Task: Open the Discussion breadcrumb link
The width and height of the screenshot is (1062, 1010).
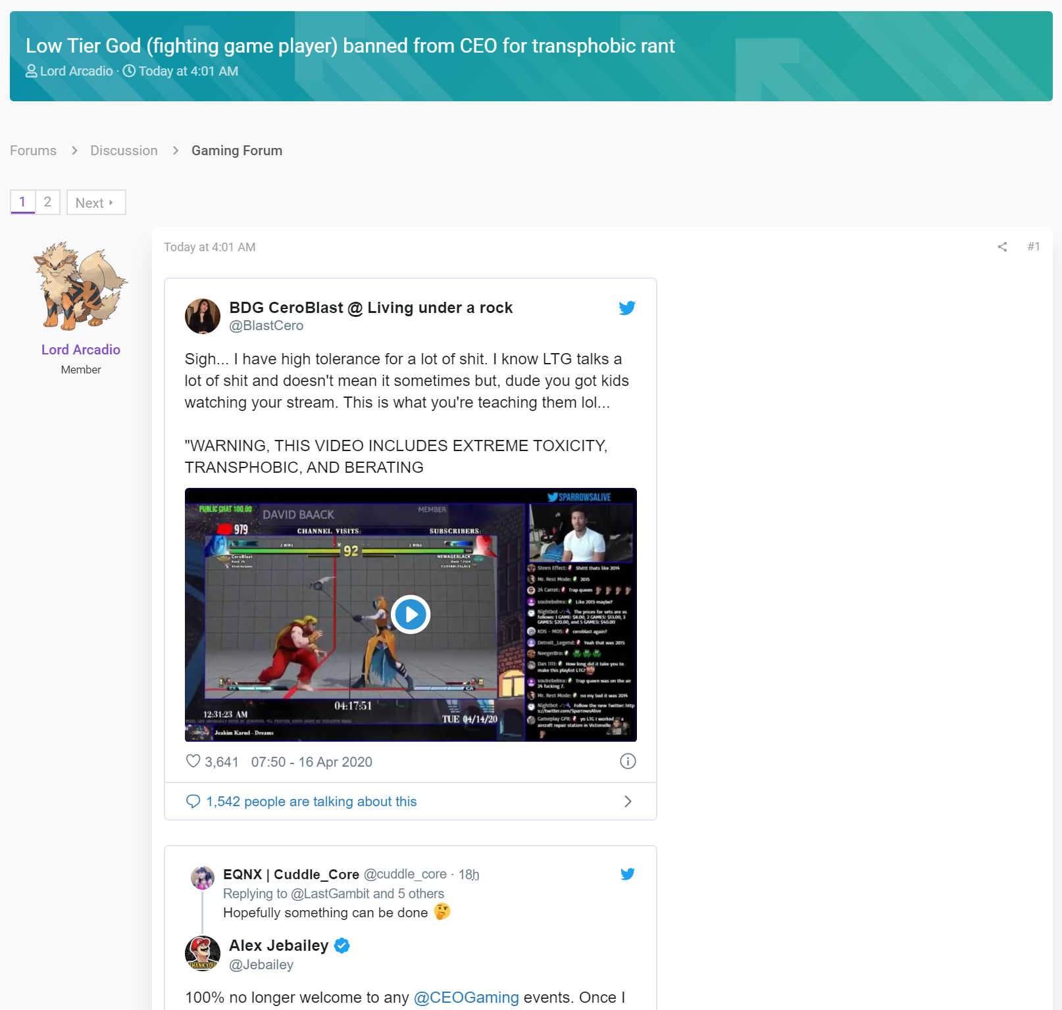Action: (x=124, y=151)
